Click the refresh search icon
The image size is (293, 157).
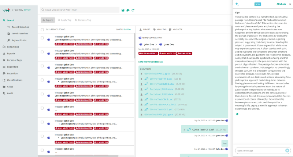133,10
